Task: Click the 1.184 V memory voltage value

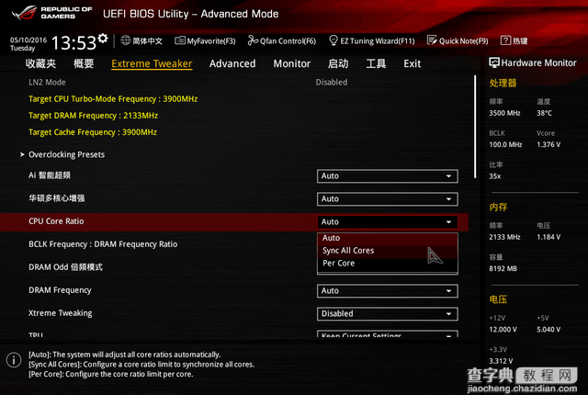Action: coord(548,237)
